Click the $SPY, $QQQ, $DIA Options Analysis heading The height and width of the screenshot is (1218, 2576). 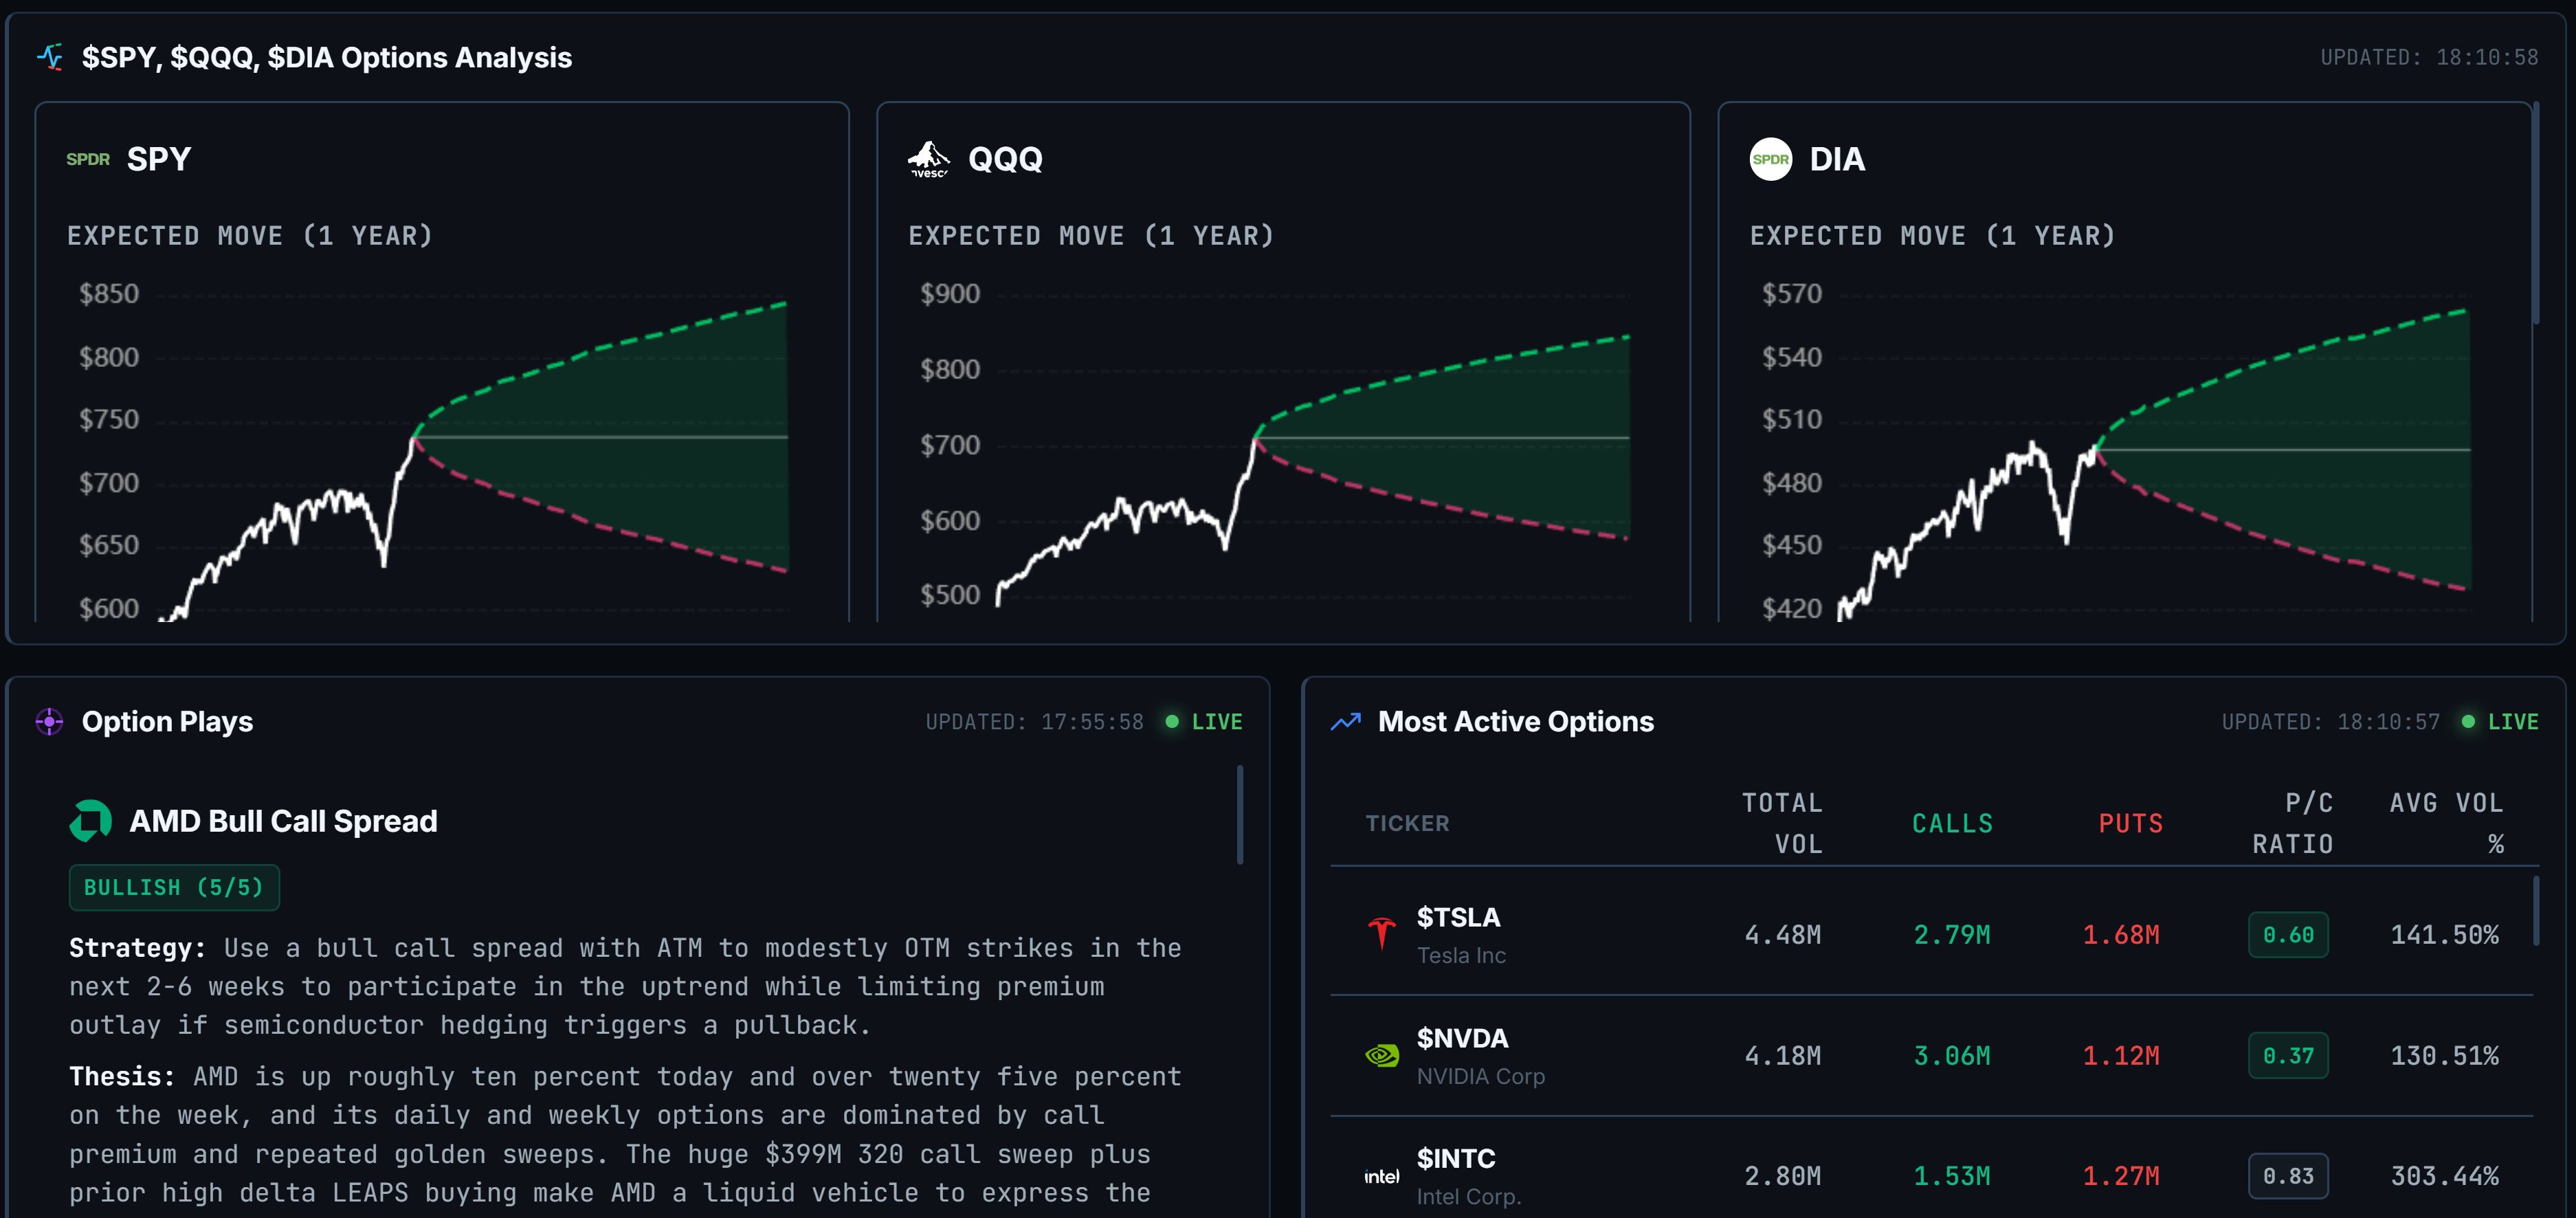click(x=327, y=57)
